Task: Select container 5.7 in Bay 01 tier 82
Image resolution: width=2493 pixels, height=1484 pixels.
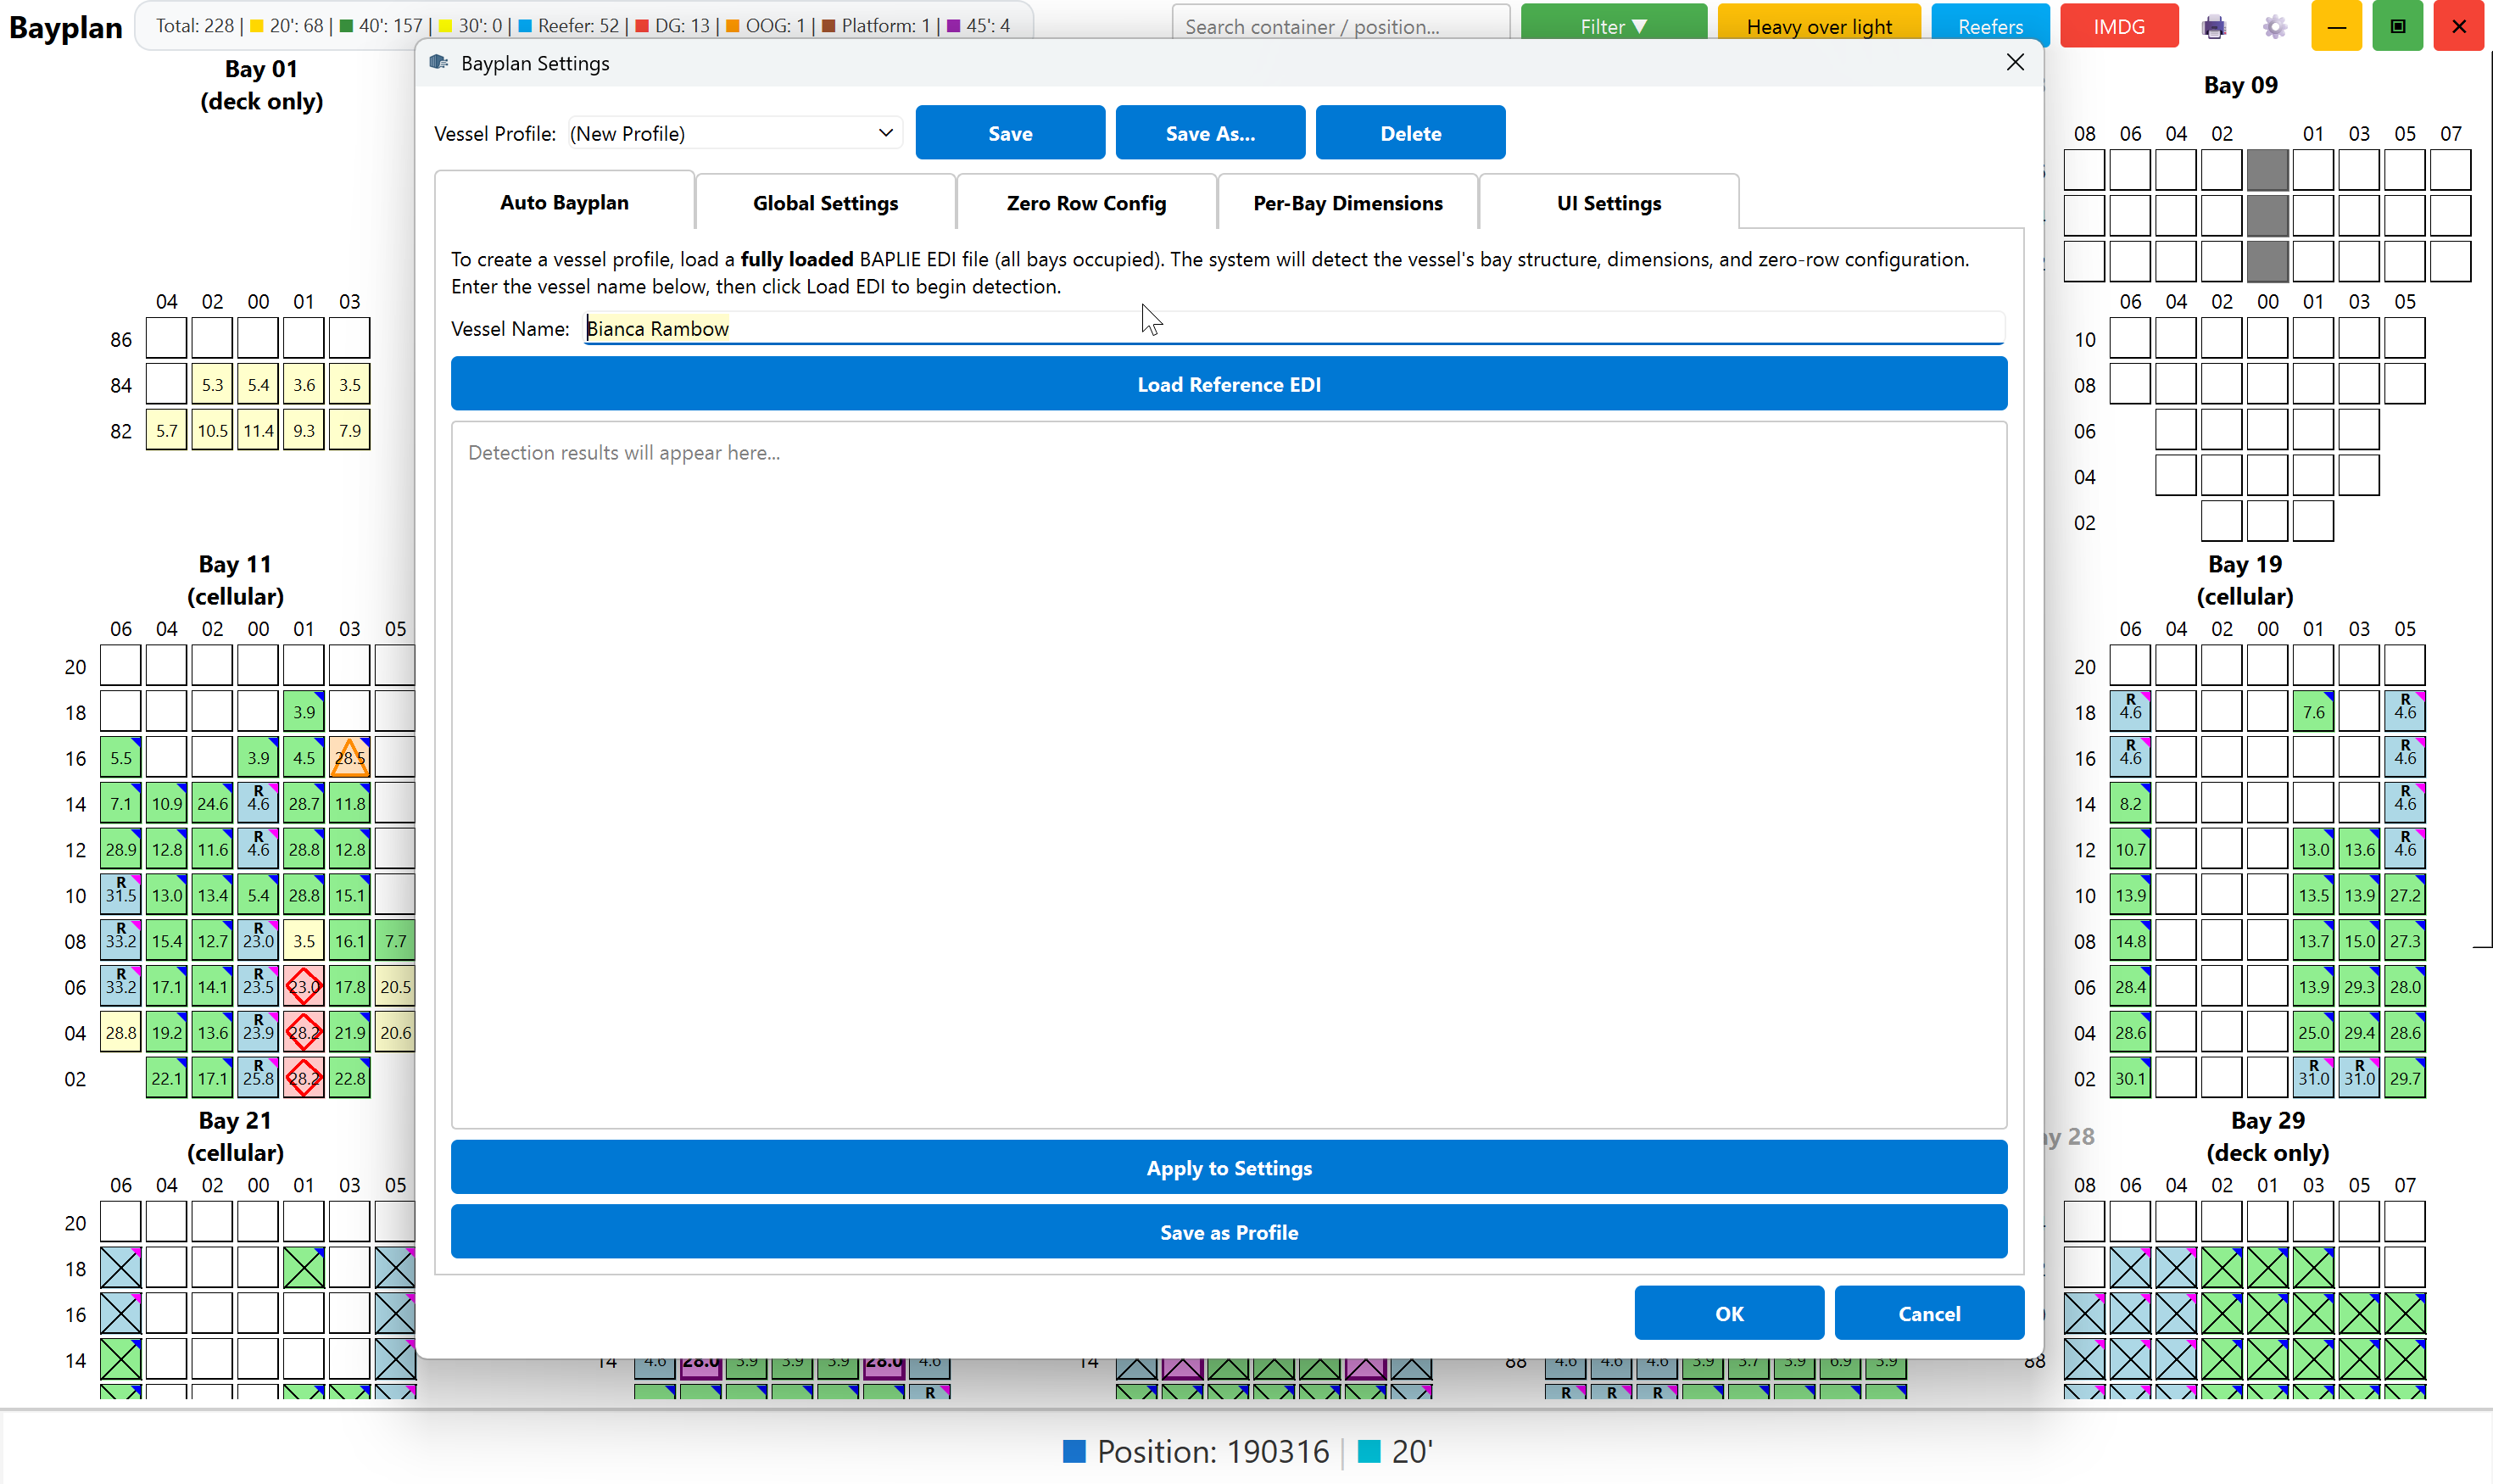Action: click(167, 430)
